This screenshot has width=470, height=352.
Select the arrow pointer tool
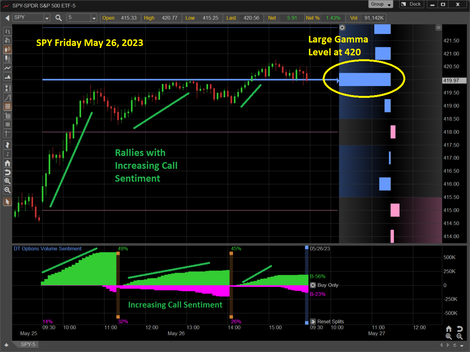tap(7, 202)
